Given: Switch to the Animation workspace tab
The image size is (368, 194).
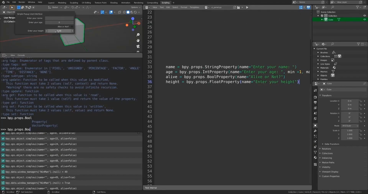Looking at the screenshot, I should click(125, 3).
